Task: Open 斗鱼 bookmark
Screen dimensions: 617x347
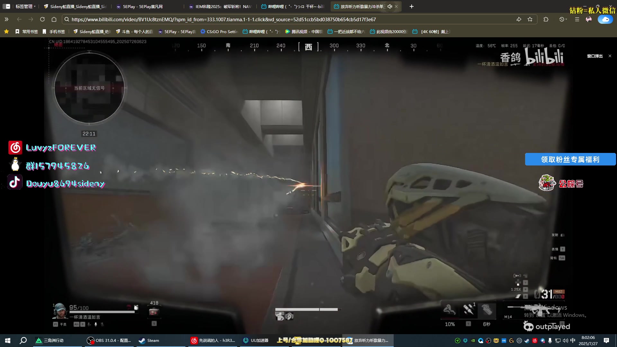Action: tap(134, 31)
